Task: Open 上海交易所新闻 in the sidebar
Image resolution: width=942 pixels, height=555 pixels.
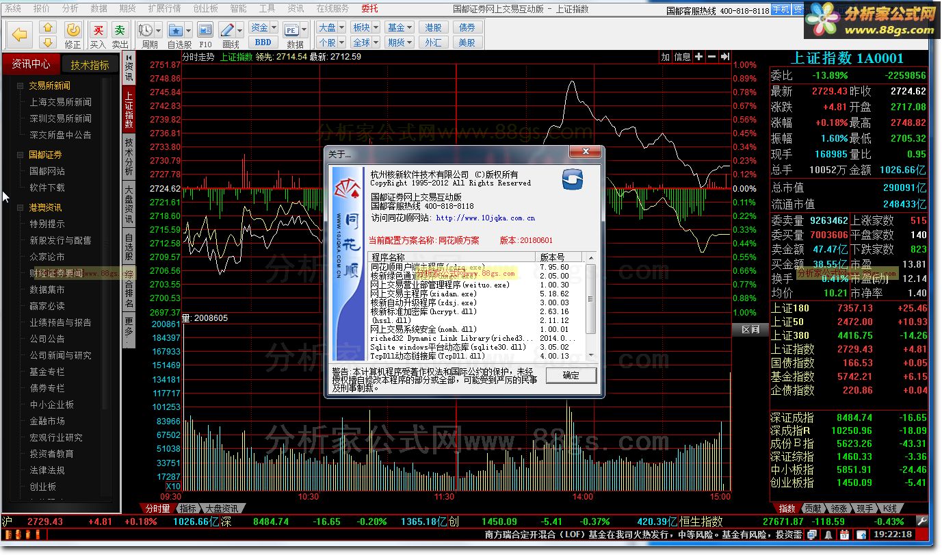Action: pos(60,102)
